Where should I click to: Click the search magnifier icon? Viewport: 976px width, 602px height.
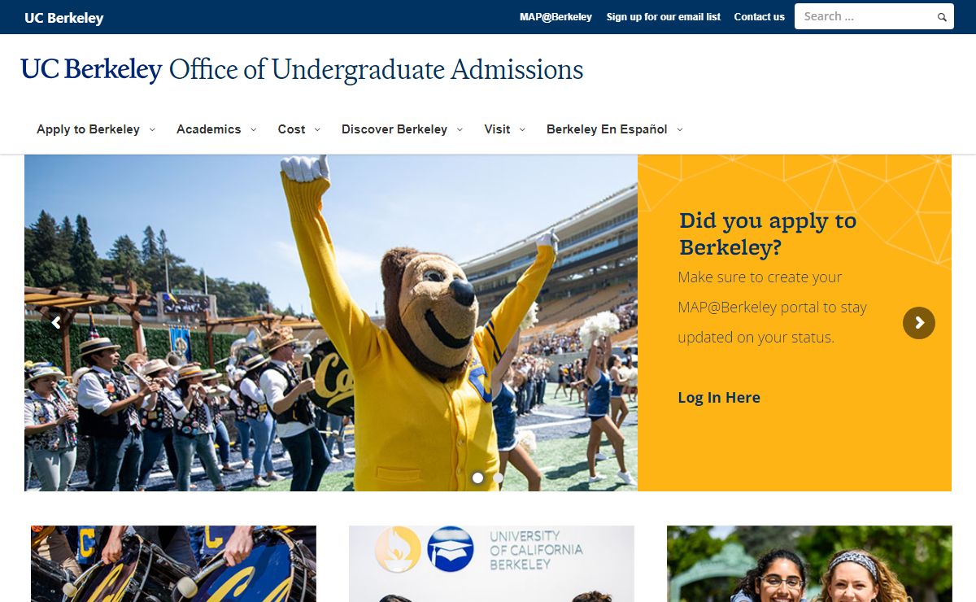[942, 17]
